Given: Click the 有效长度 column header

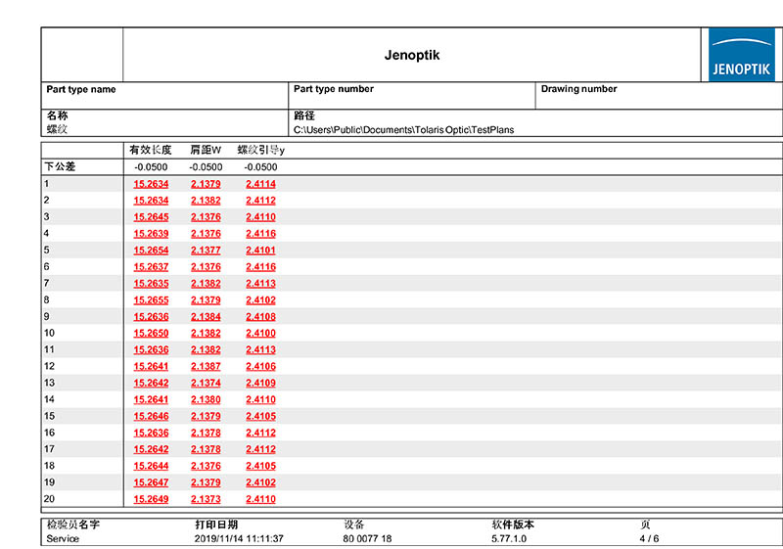Looking at the screenshot, I should tap(150, 151).
